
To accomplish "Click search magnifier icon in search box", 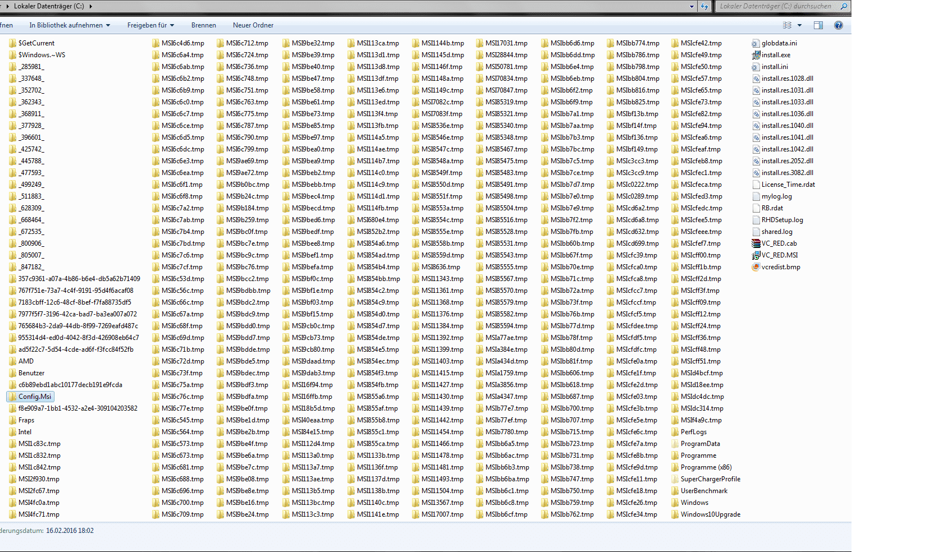I will click(844, 6).
